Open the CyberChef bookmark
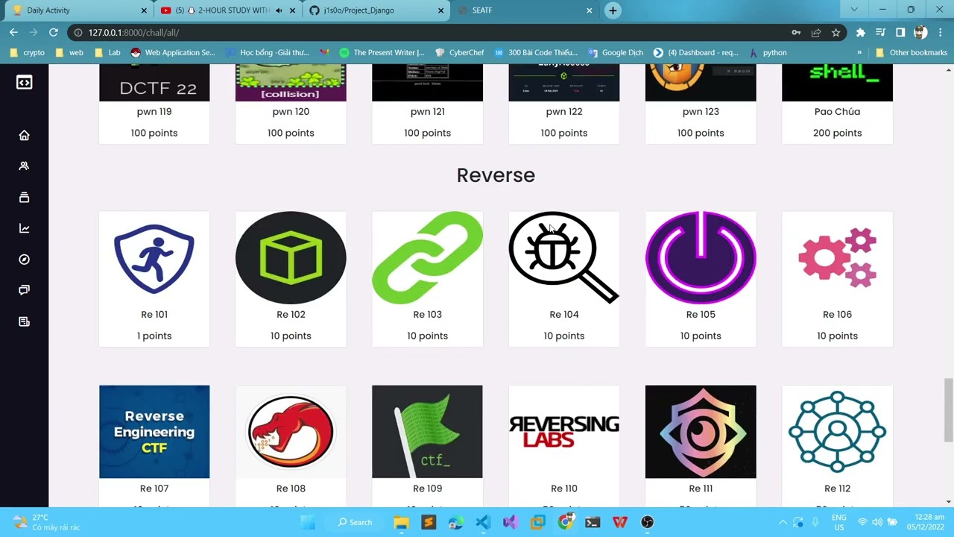 tap(459, 52)
